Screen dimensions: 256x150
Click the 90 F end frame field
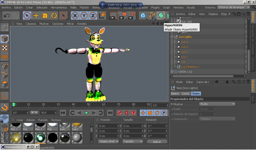tap(48, 113)
